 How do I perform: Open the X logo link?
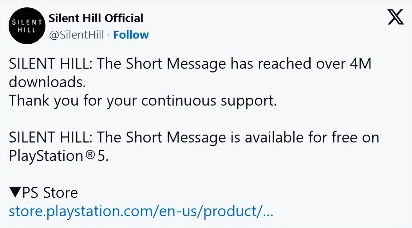(395, 18)
